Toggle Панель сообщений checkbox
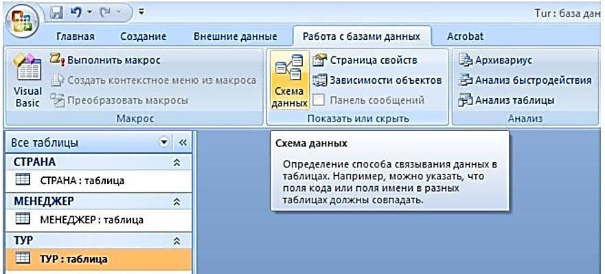605x274 pixels. [319, 100]
